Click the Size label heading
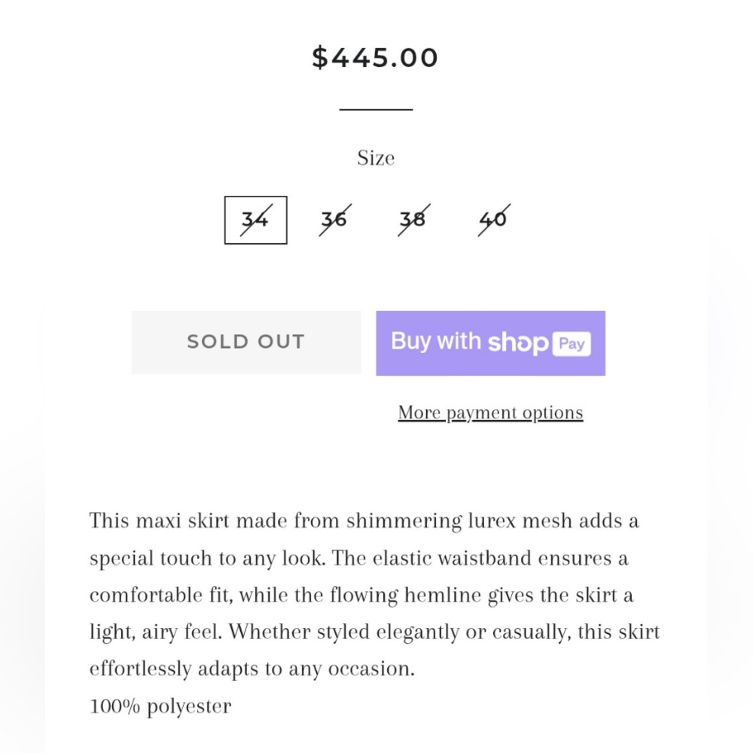 376,158
